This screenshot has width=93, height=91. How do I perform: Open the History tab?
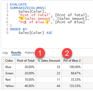point(29,53)
